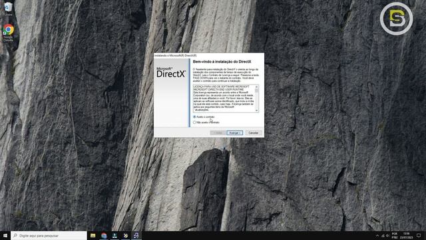Image resolution: width=426 pixels, height=240 pixels.
Task: Click license text scrollbar up arrow
Action: coord(256,87)
